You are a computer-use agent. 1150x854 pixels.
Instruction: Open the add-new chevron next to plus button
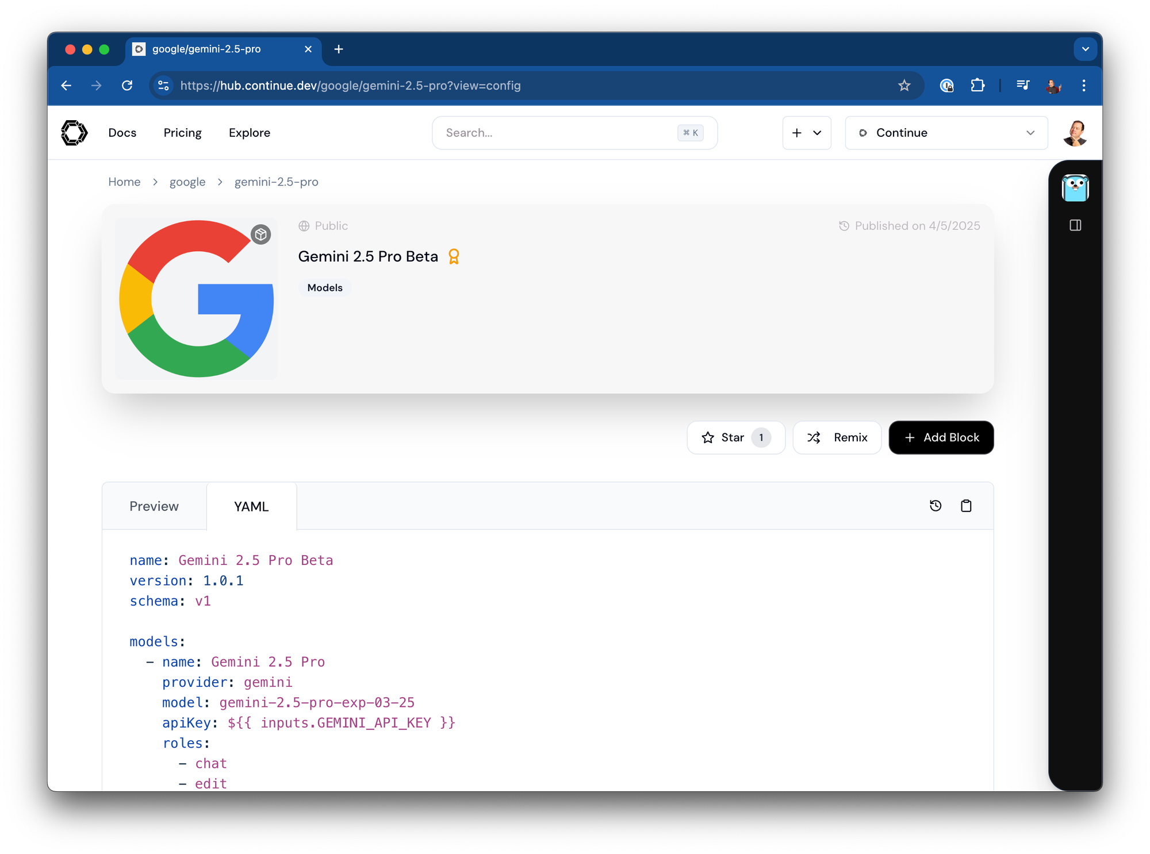pyautogui.click(x=818, y=133)
